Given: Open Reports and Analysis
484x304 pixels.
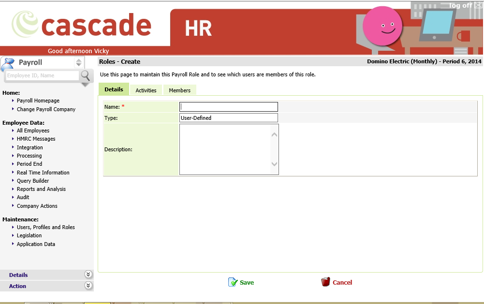Looking at the screenshot, I should pos(41,189).
